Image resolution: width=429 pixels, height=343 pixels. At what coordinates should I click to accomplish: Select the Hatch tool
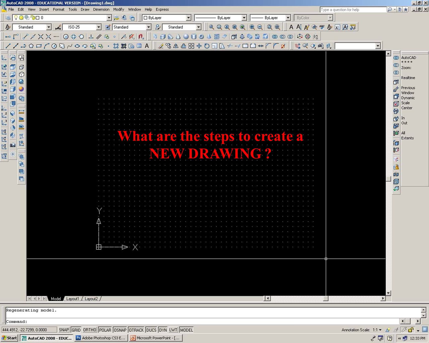click(116, 46)
